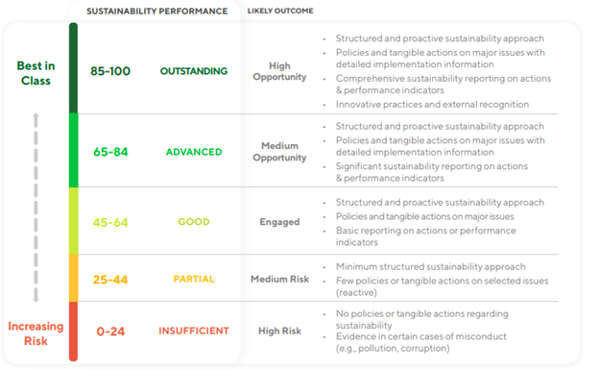Select the 65-84 score range
599x370 pixels.
110,152
